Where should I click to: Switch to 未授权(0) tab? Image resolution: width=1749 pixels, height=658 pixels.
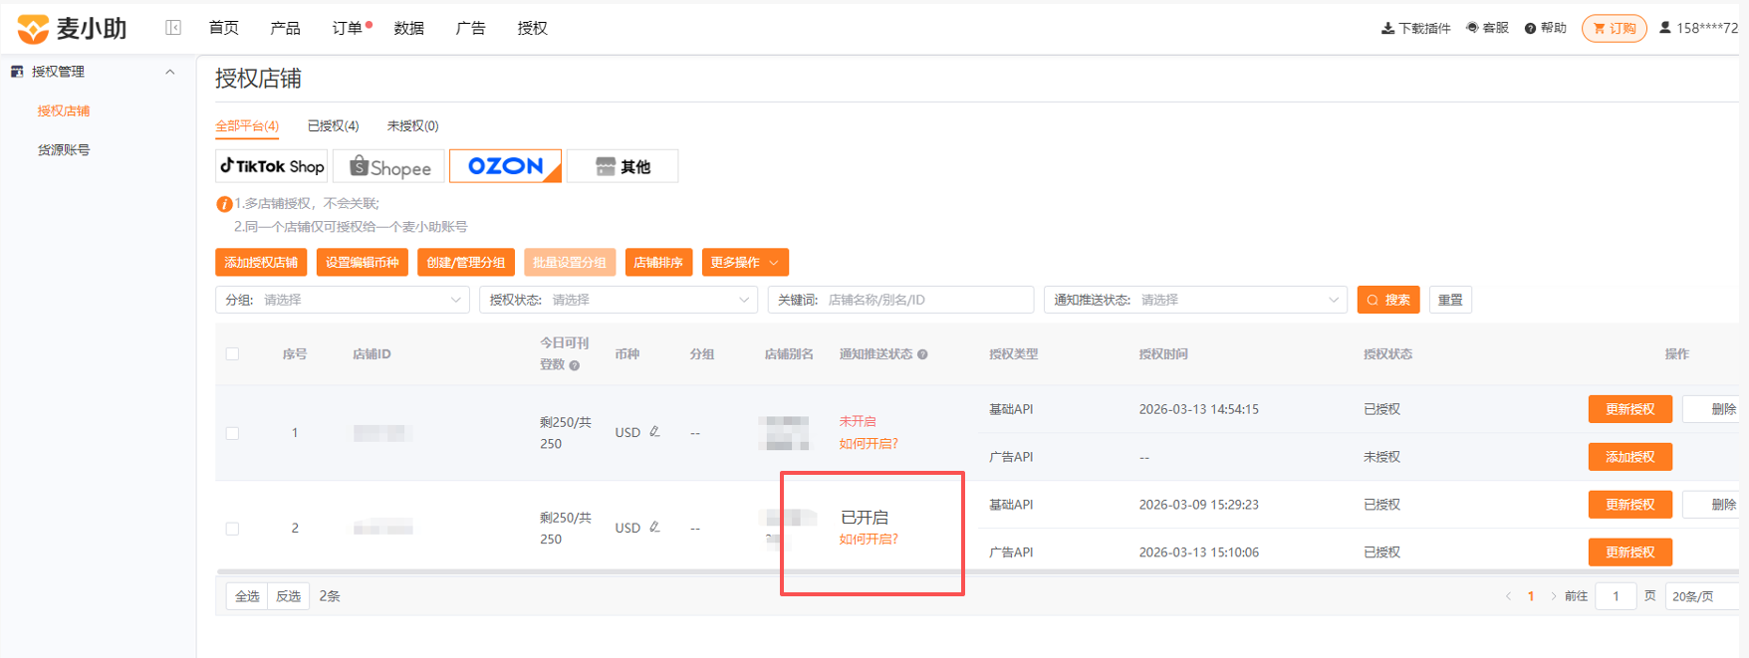click(413, 125)
